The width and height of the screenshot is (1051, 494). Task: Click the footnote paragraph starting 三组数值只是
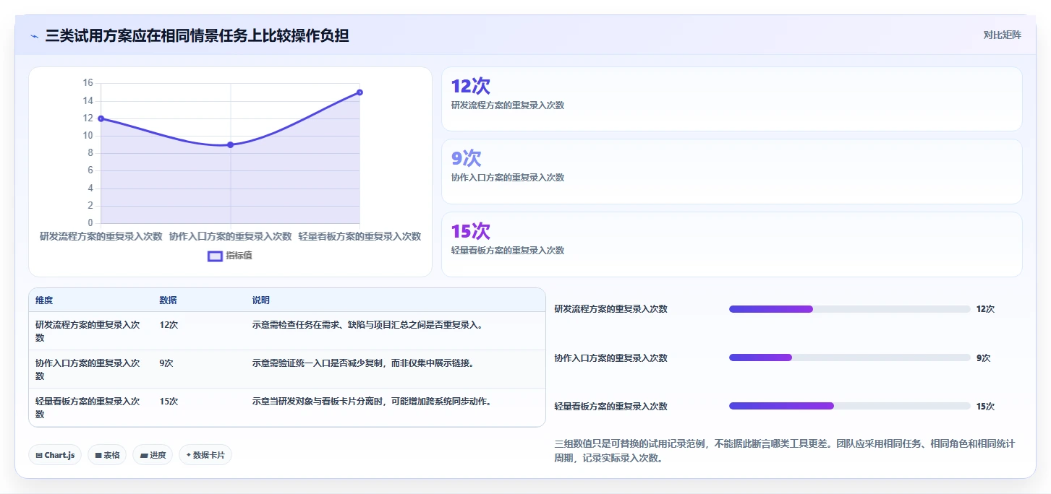pos(785,451)
